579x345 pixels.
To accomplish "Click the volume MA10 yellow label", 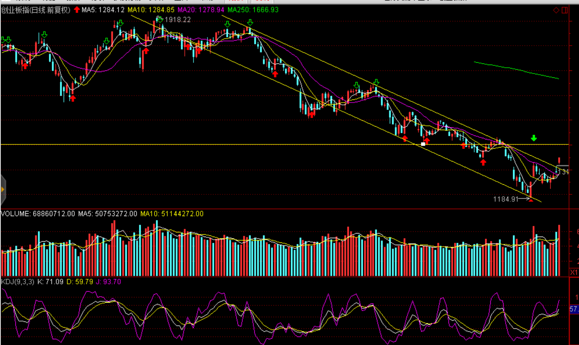I will [x=172, y=214].
